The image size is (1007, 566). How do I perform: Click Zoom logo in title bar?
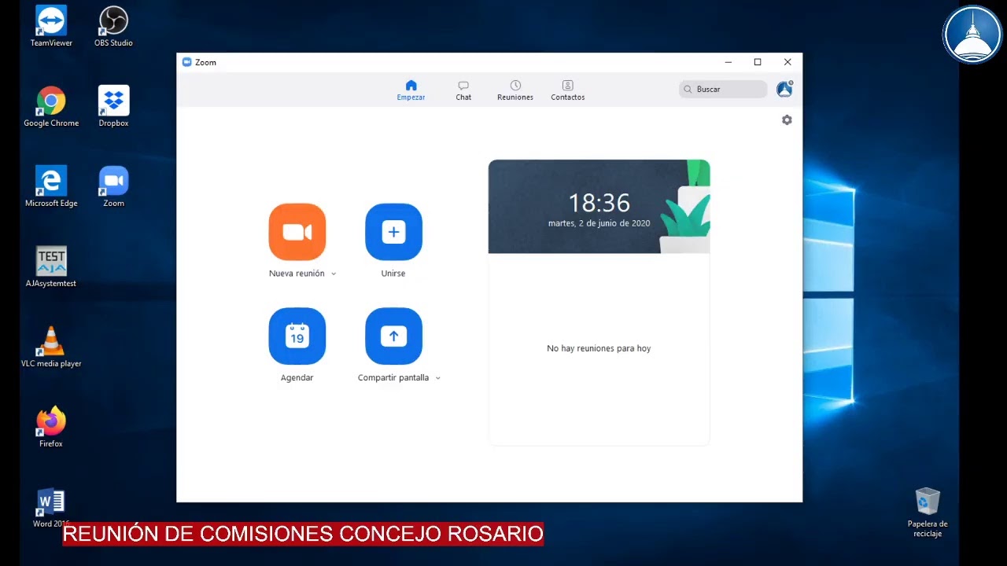186,62
